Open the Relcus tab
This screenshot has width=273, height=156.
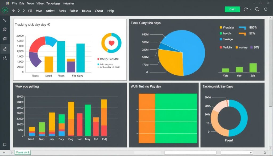click(x=86, y=11)
